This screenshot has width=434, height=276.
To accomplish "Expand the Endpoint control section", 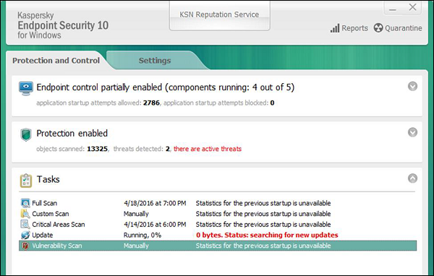I will tap(412, 86).
